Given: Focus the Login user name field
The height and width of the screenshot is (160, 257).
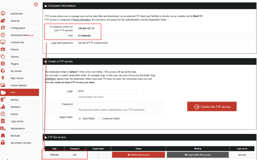Looking at the screenshot, I should click(107, 92).
